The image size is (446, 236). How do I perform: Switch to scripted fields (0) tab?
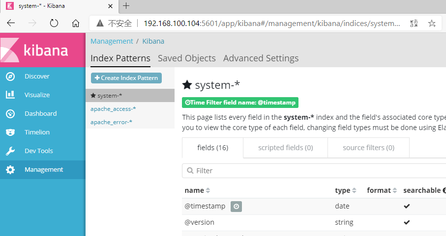point(285,148)
